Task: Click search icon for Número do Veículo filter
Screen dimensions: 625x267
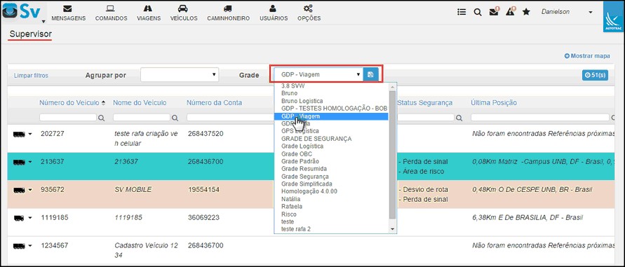Action: [x=101, y=118]
